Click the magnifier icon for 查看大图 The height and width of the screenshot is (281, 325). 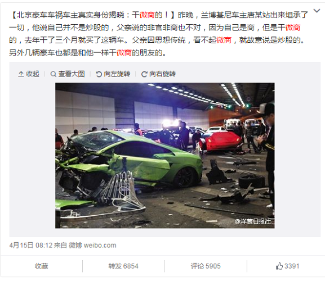[x=54, y=74]
